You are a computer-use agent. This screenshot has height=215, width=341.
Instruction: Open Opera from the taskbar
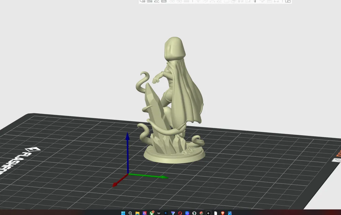[180, 213]
